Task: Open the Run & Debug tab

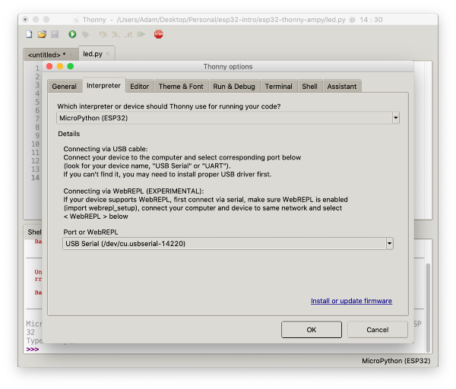Action: 234,87
